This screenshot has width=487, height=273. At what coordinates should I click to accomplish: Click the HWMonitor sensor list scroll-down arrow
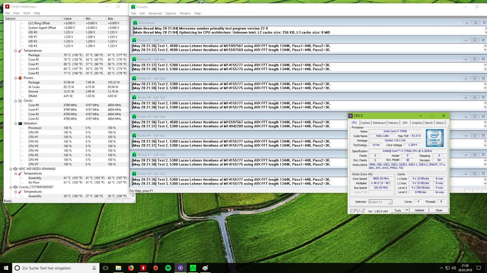(x=133, y=196)
